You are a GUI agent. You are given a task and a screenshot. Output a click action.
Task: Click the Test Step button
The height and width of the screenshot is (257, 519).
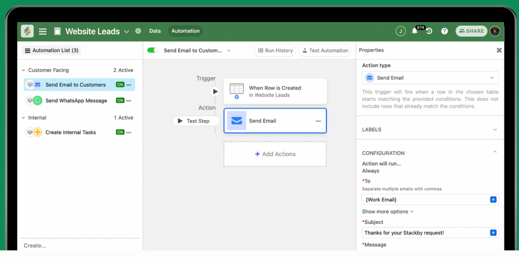pyautogui.click(x=196, y=121)
